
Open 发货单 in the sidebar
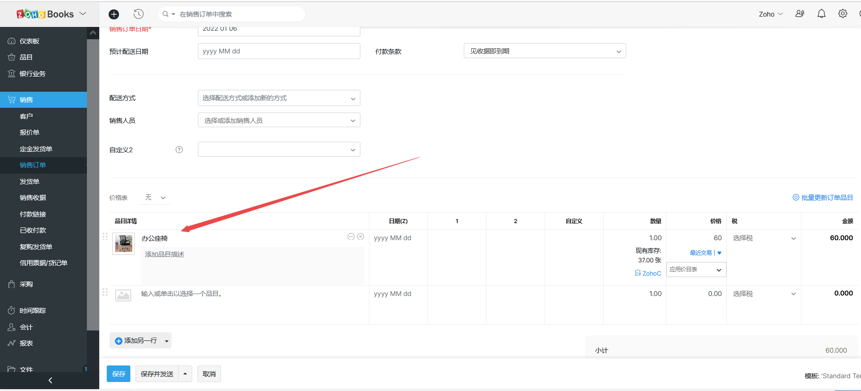[x=29, y=182]
